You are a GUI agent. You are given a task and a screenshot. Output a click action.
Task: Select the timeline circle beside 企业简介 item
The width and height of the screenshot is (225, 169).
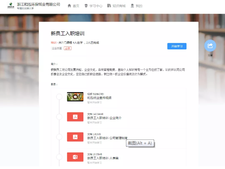pos(59,117)
